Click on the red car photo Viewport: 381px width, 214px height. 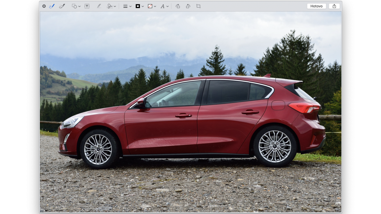(x=190, y=112)
